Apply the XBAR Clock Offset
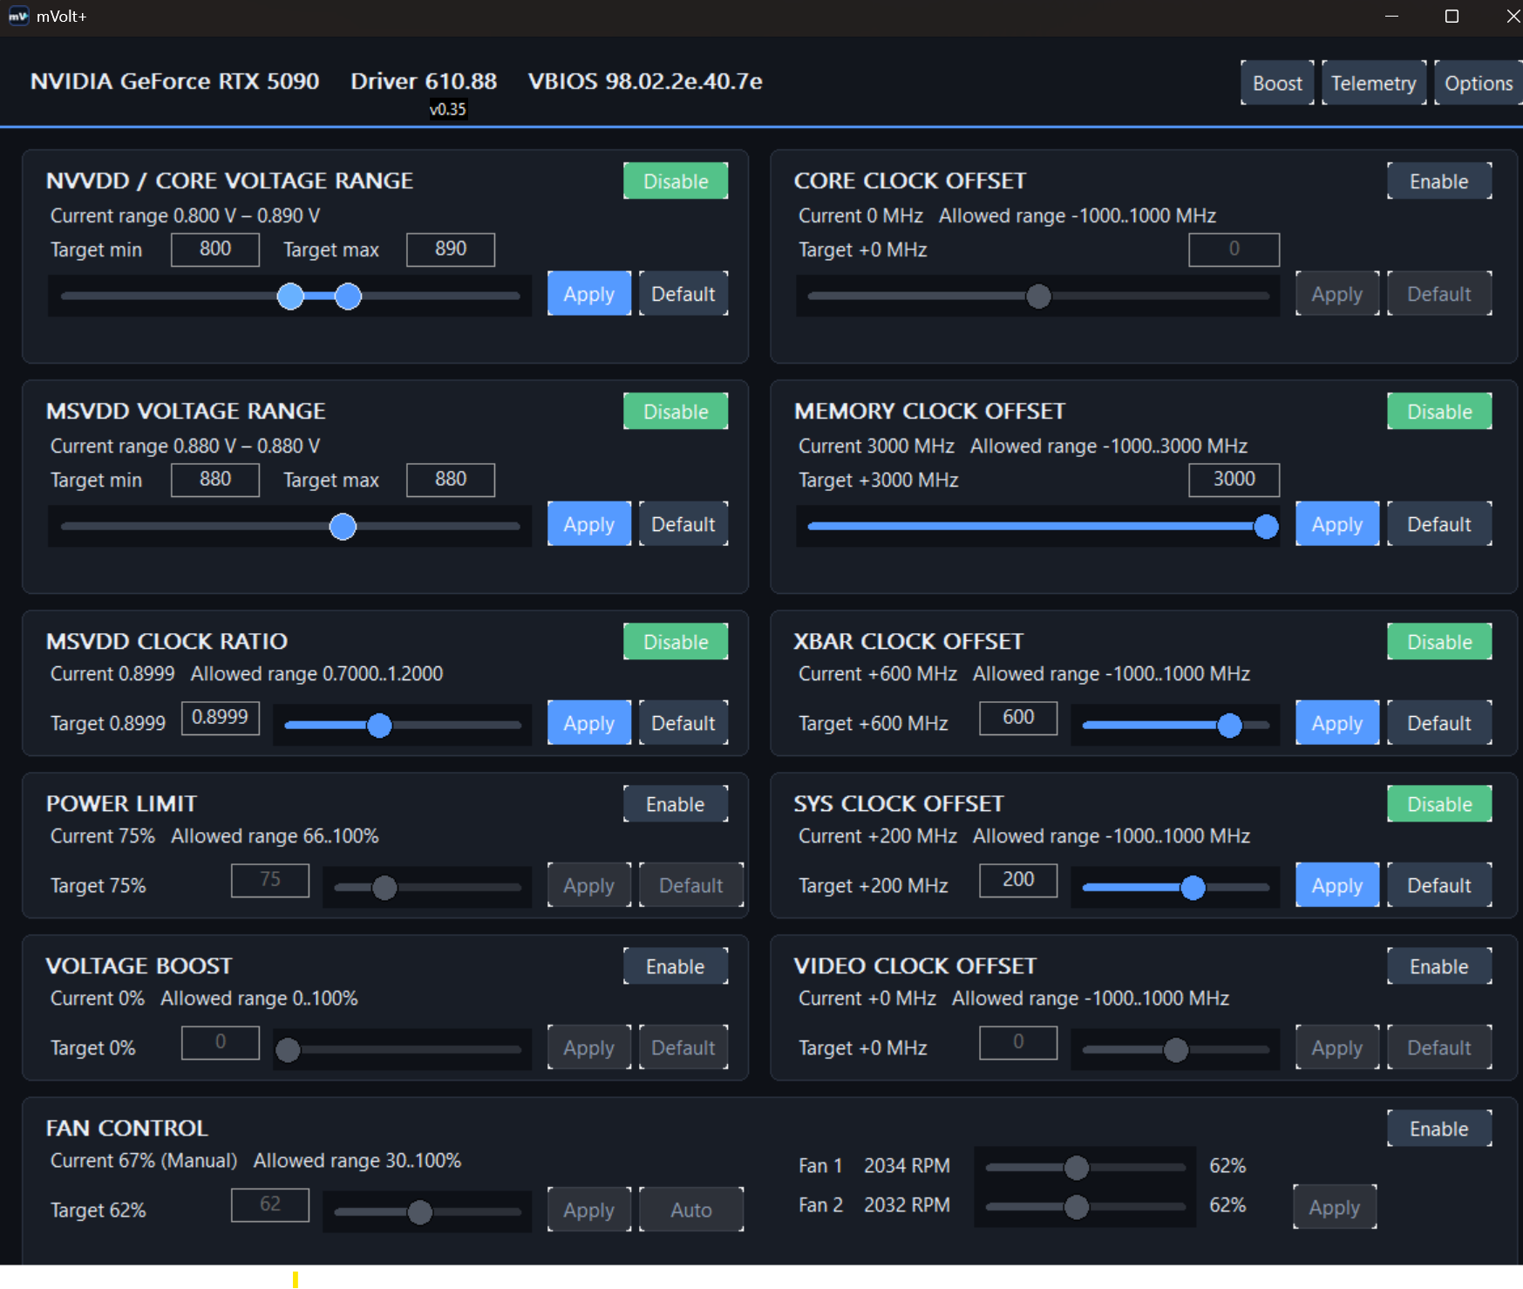Screen dimensions: 1523x1289 click(1337, 723)
